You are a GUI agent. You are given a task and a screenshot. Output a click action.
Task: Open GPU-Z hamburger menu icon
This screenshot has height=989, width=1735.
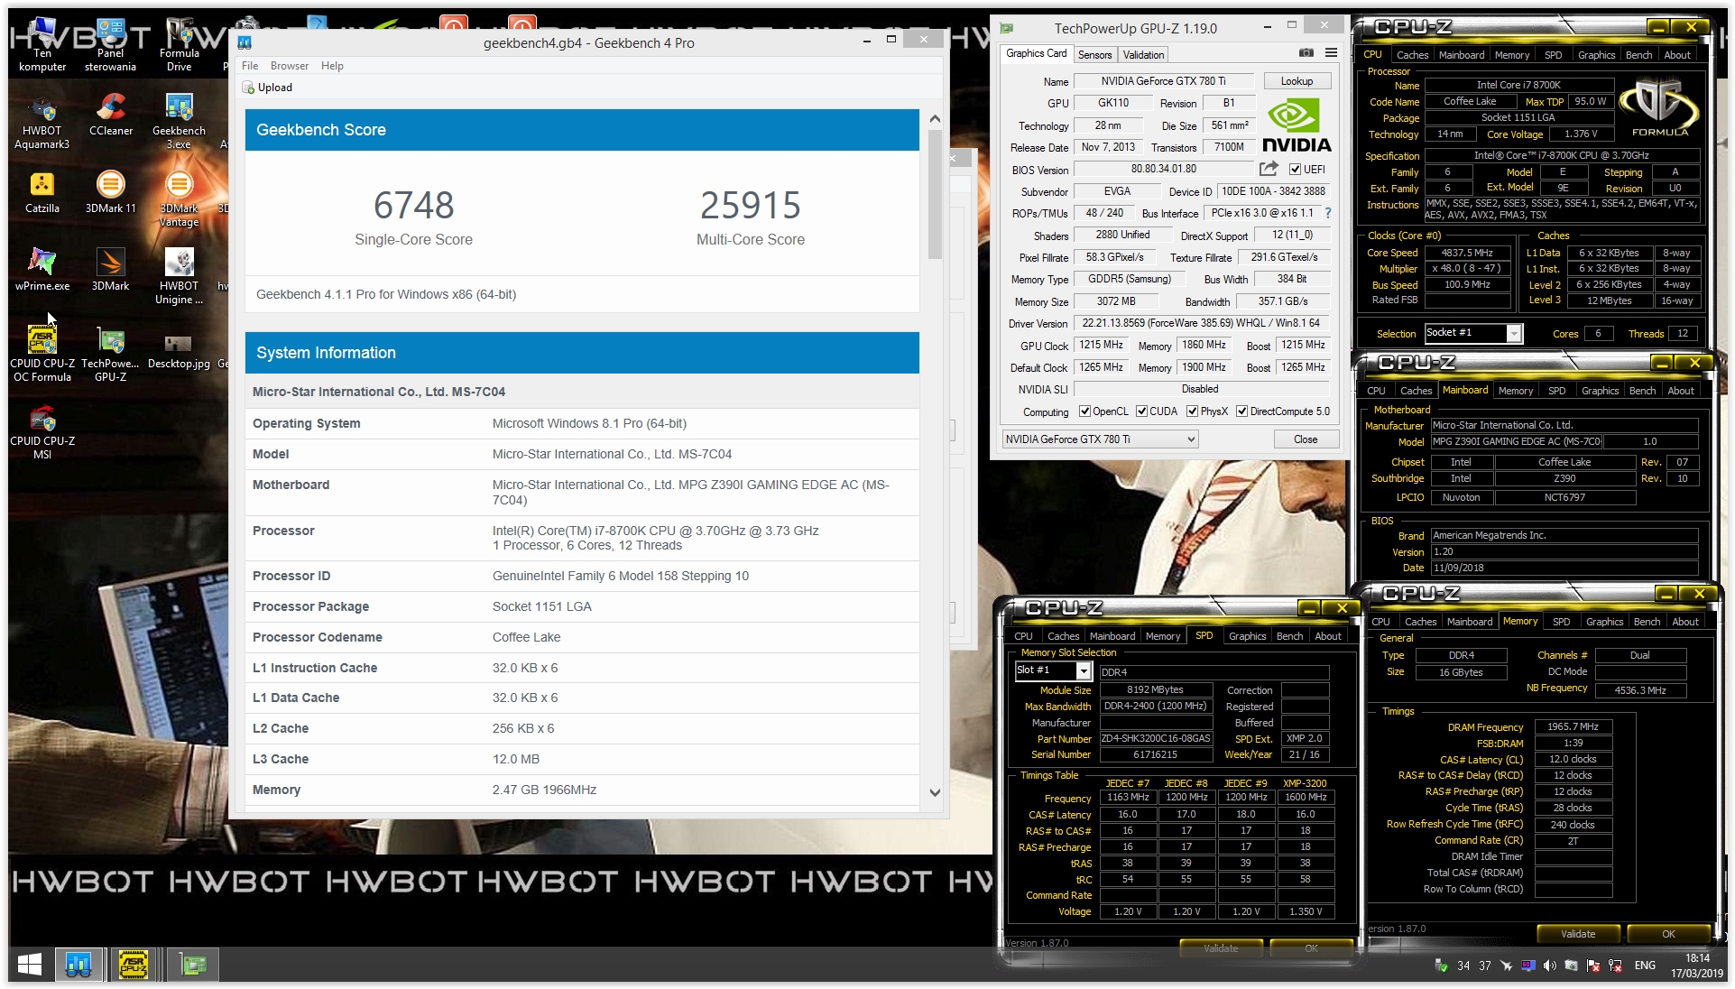tap(1331, 53)
